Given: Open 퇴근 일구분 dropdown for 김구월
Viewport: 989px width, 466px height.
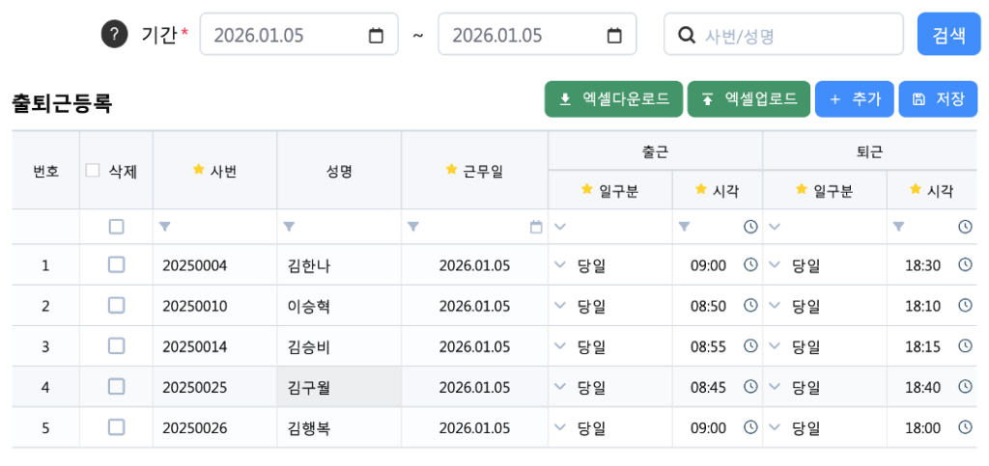Looking at the screenshot, I should [775, 386].
